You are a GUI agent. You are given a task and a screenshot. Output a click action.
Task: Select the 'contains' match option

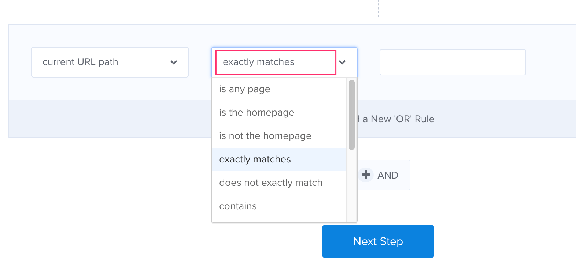pyautogui.click(x=238, y=206)
